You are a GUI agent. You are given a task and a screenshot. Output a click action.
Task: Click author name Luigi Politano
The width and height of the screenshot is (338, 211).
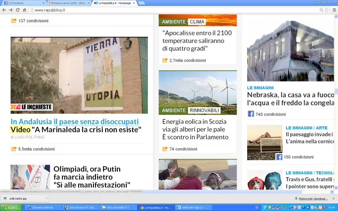click(29, 137)
